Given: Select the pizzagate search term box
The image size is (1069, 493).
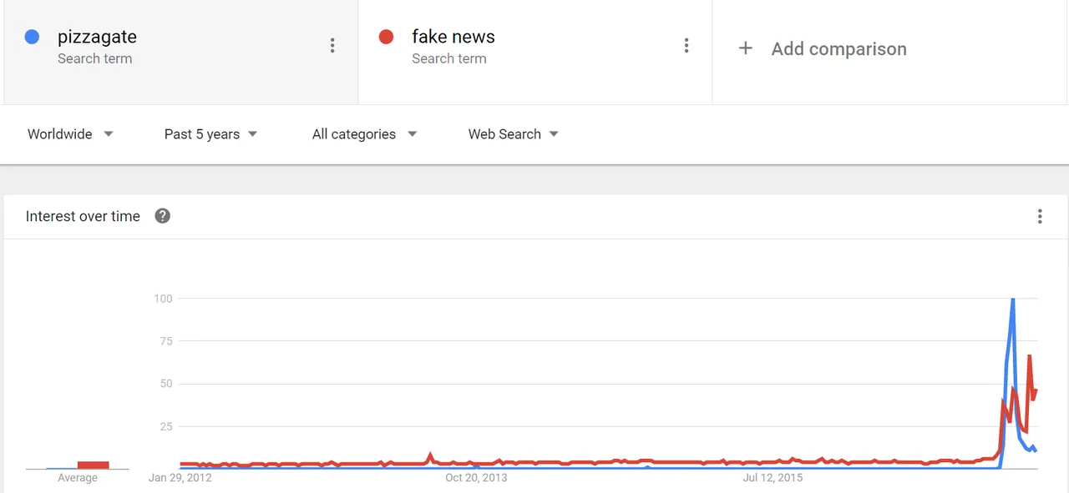Looking at the screenshot, I should (x=181, y=52).
